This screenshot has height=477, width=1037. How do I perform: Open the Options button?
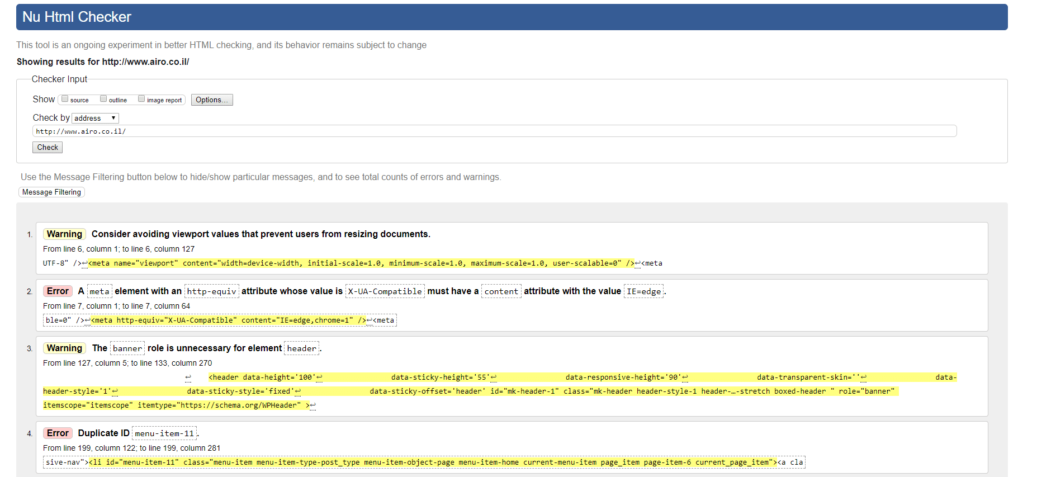[x=212, y=100]
